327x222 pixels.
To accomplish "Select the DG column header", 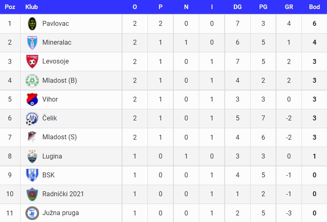I will 237,7.
